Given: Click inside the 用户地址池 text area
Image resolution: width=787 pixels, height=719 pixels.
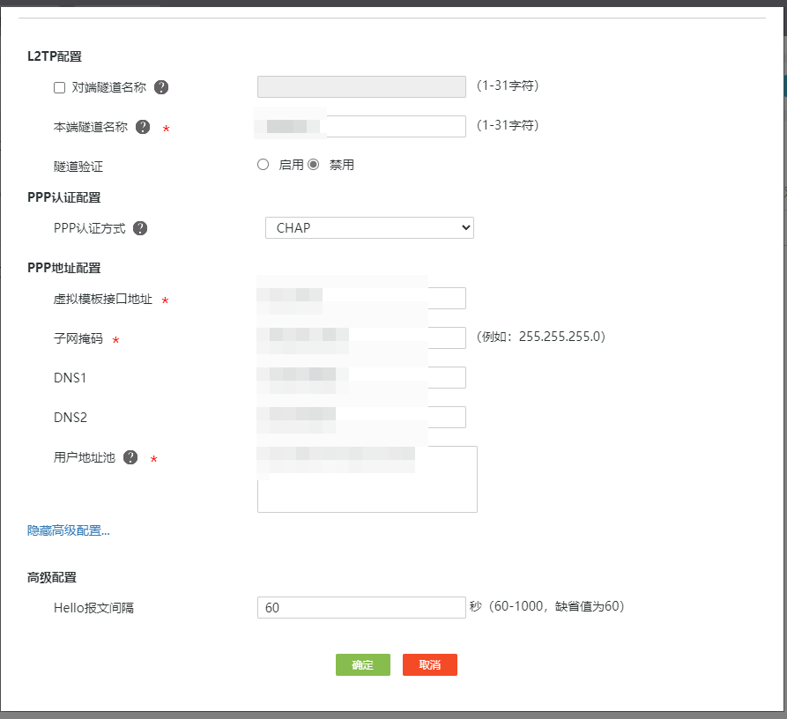Looking at the screenshot, I should (x=367, y=478).
